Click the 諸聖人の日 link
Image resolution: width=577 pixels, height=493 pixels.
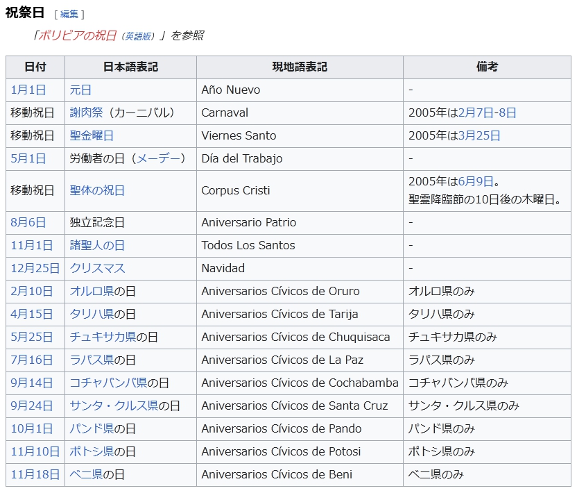point(97,245)
